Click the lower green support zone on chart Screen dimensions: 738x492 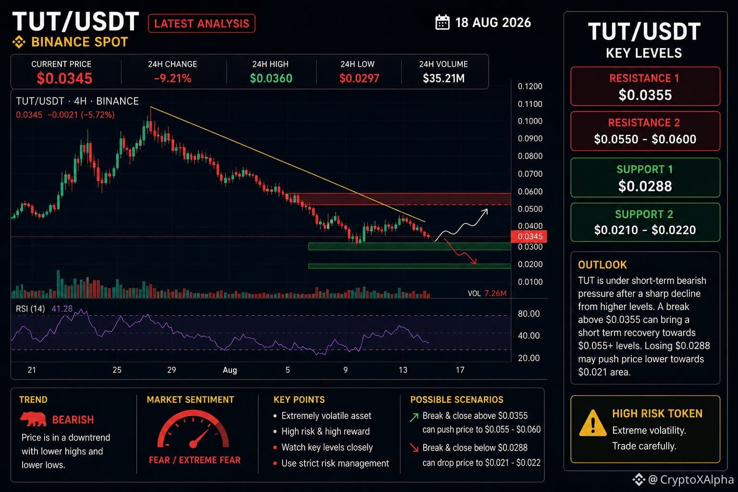click(409, 266)
